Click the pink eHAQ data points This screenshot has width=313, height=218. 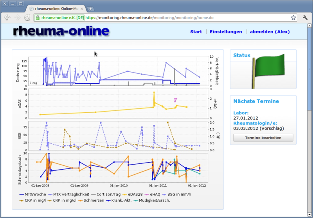tap(175, 100)
